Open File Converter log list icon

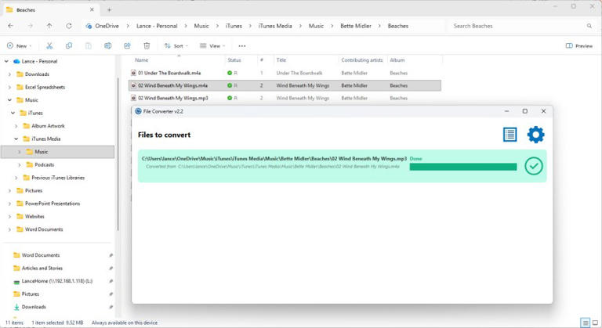tap(510, 135)
